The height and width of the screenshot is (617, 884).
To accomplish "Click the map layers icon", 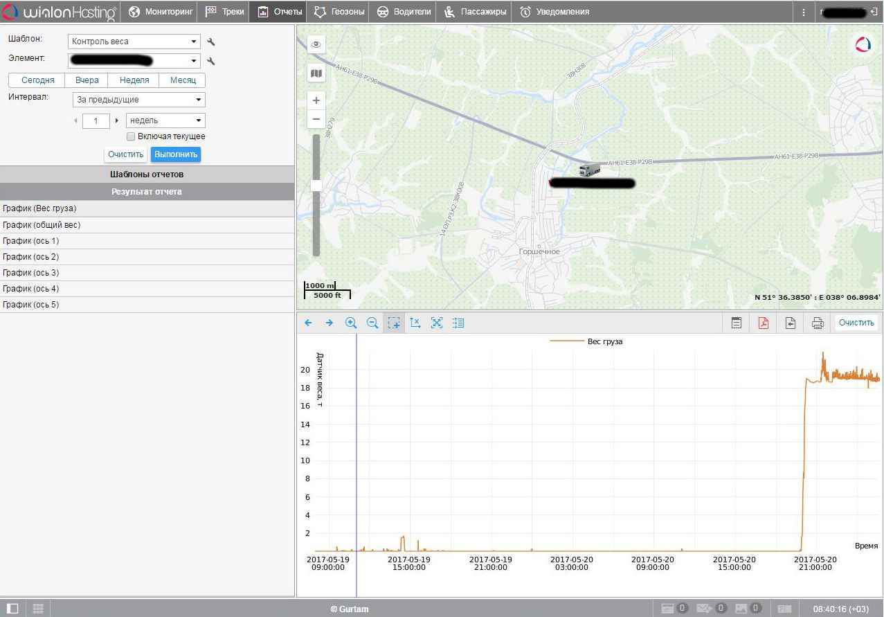I will (316, 73).
